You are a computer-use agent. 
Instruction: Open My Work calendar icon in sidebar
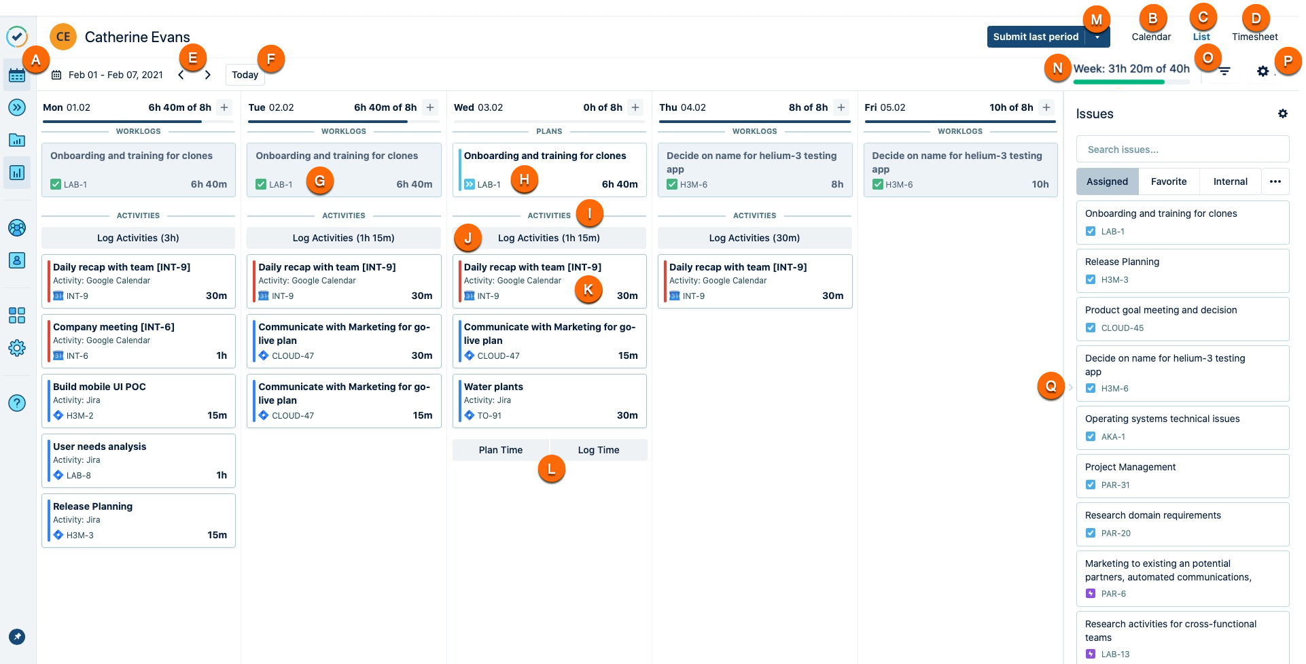(x=17, y=75)
